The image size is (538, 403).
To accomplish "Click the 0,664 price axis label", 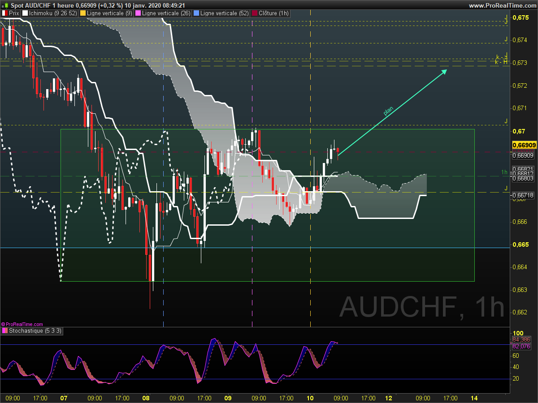I will pyautogui.click(x=520, y=267).
